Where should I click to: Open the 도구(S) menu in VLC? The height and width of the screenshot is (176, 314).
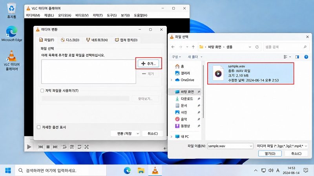(111, 15)
